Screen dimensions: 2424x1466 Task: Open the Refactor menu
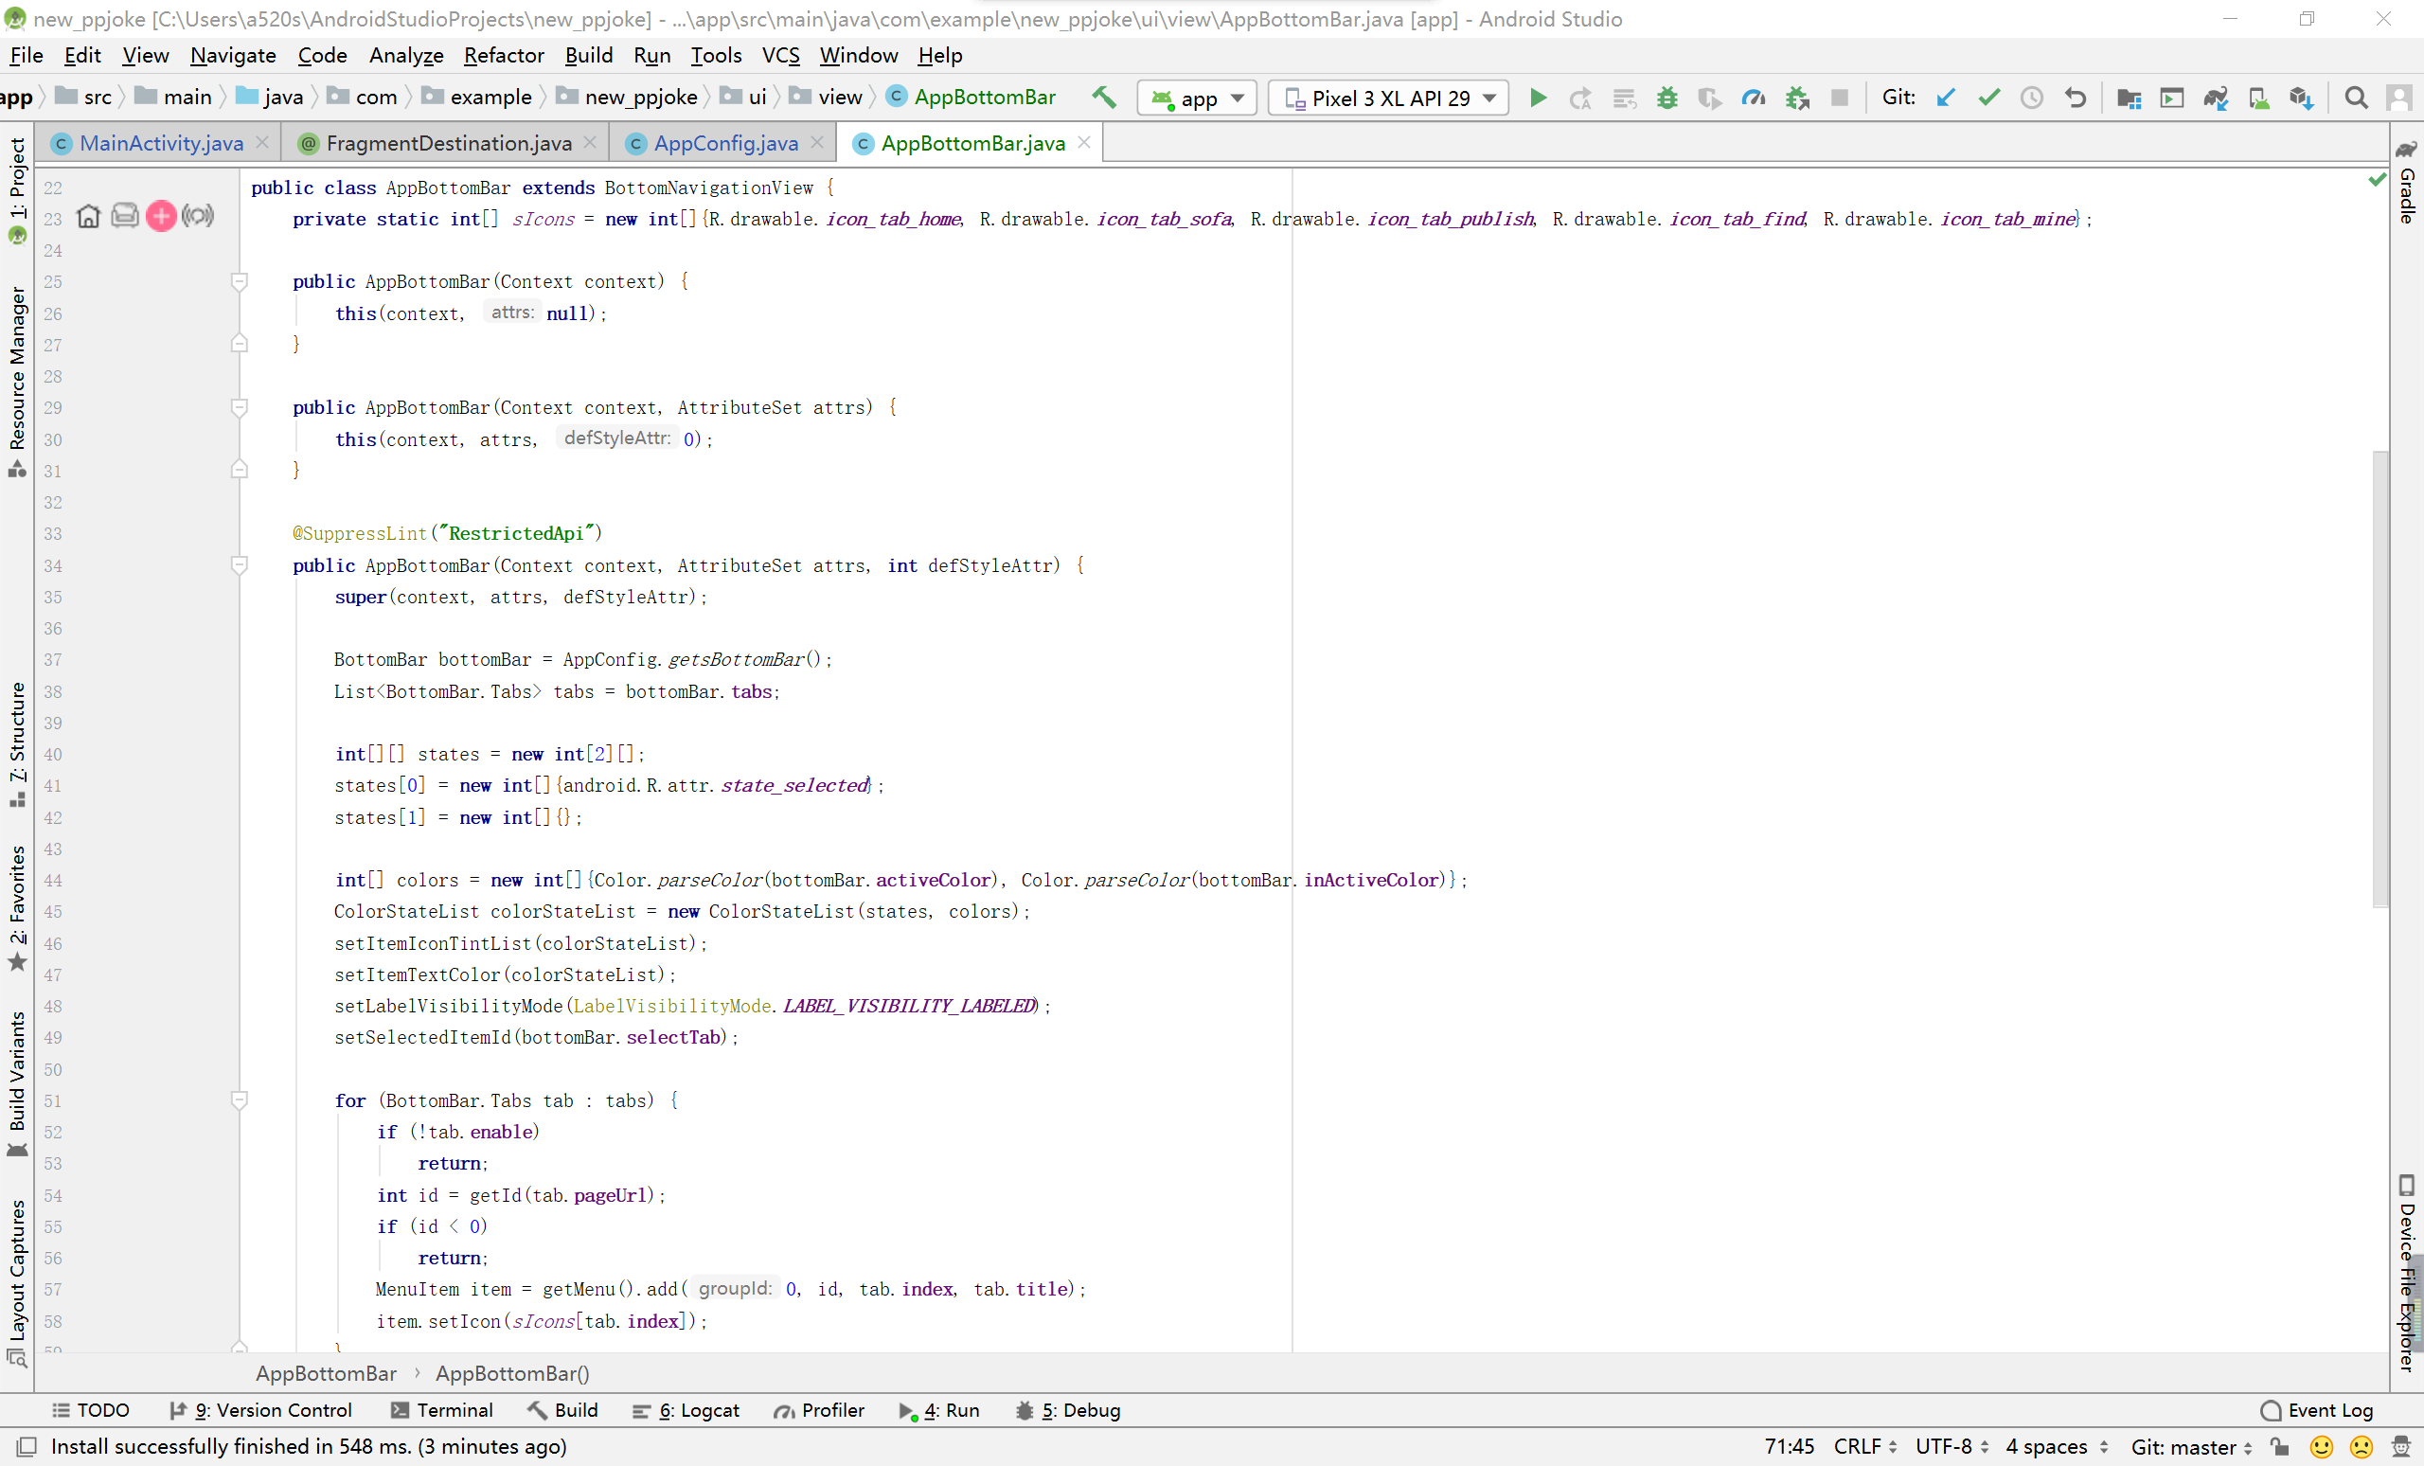pos(503,55)
